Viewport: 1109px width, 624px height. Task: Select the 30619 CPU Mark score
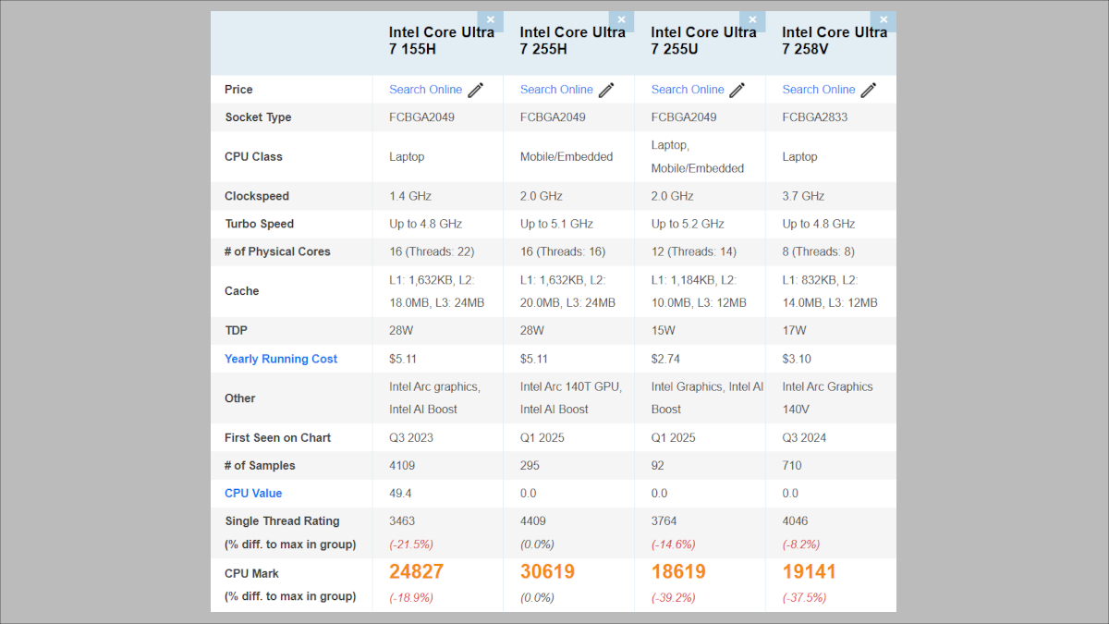pos(547,572)
